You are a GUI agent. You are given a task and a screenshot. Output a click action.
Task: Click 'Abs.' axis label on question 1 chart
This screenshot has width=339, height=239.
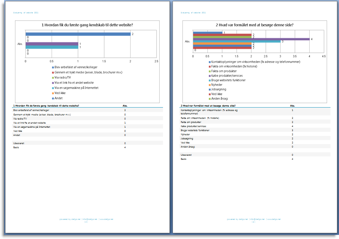20,44
